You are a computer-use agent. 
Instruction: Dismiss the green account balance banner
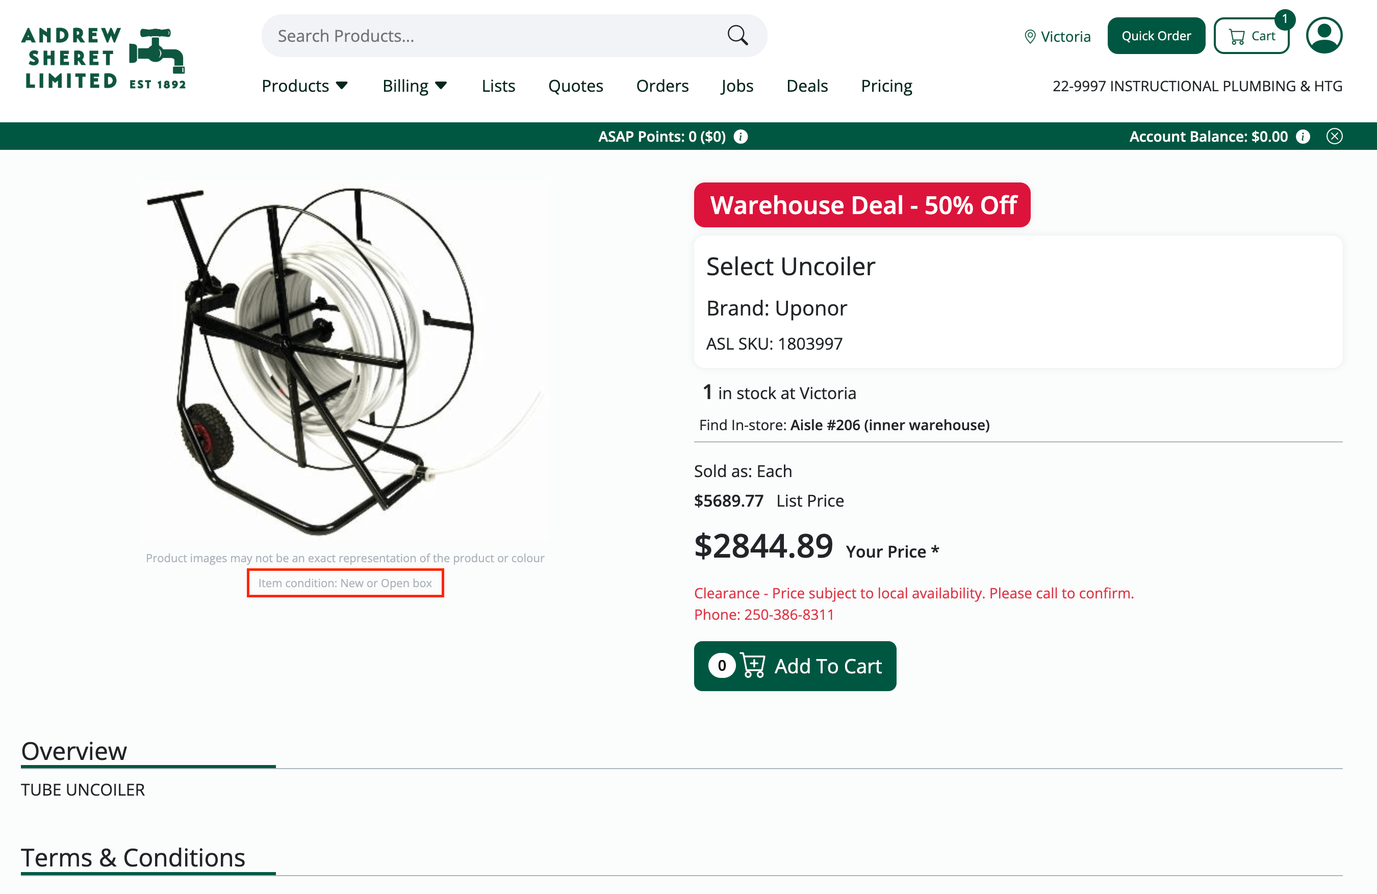coord(1334,137)
